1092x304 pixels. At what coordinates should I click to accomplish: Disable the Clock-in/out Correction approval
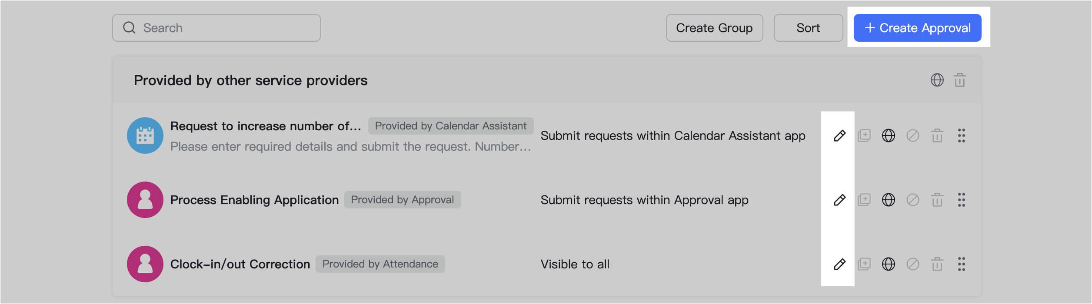913,264
